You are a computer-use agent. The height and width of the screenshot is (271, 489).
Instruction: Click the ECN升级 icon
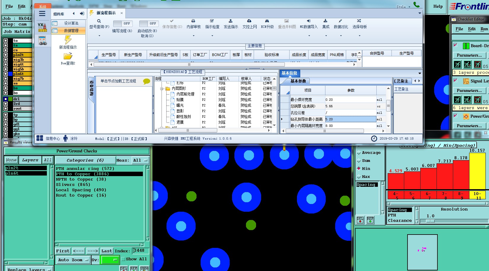[267, 21]
